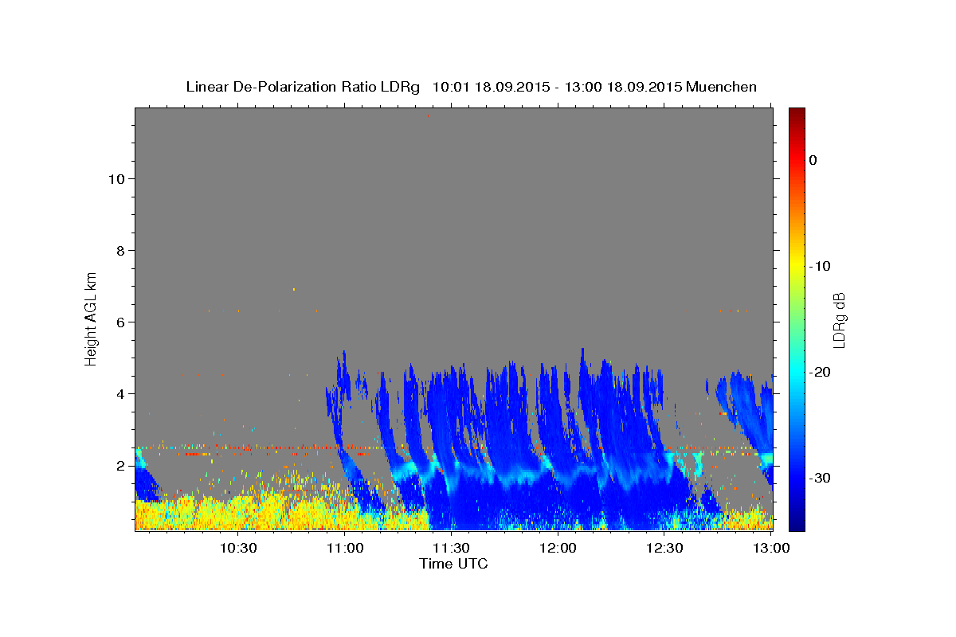Click the colorbar label '-10'
This screenshot has width=956, height=637.
point(820,266)
